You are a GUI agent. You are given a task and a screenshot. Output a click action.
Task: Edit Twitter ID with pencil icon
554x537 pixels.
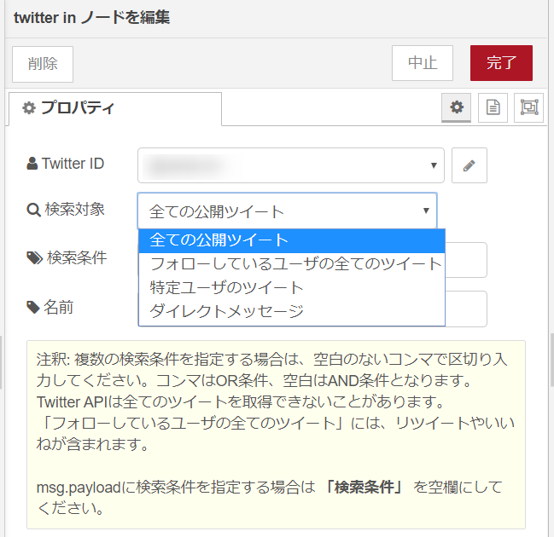tap(469, 165)
